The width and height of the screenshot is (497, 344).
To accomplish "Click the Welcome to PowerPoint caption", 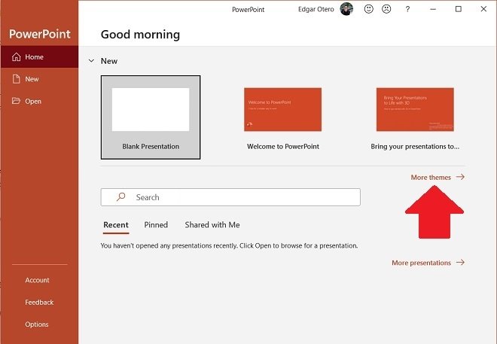I will [283, 146].
